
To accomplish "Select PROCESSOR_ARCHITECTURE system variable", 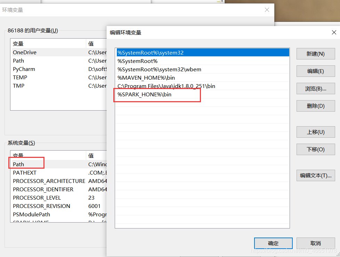I will coord(58,181).
